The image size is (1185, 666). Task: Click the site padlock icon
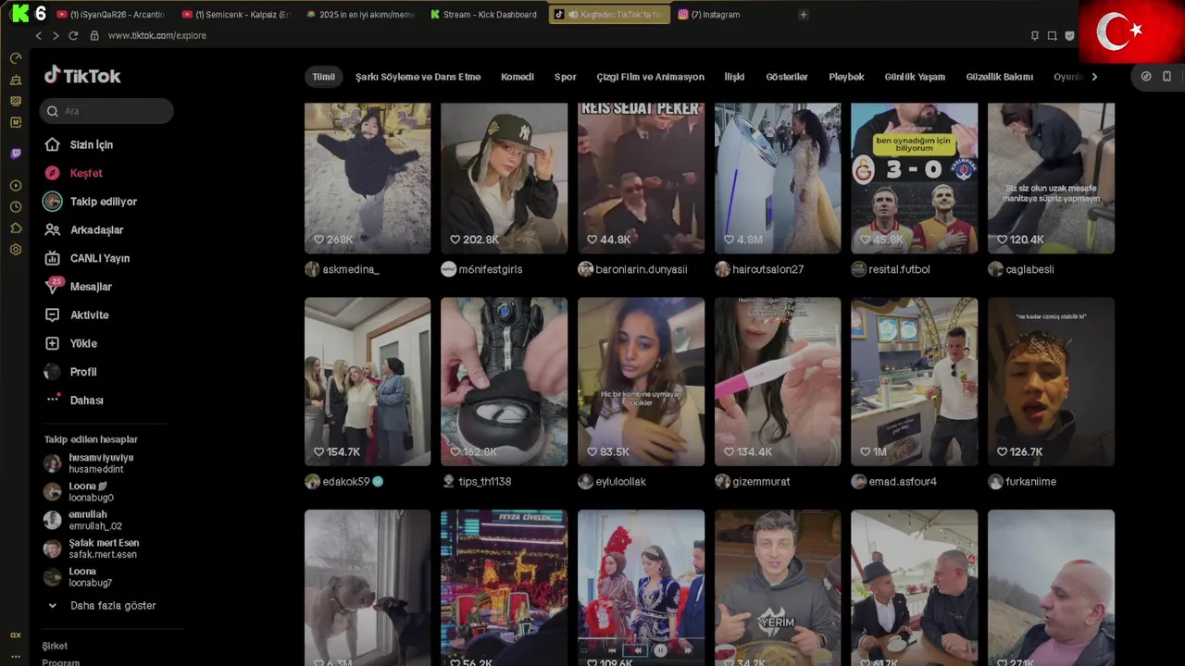[x=94, y=35]
